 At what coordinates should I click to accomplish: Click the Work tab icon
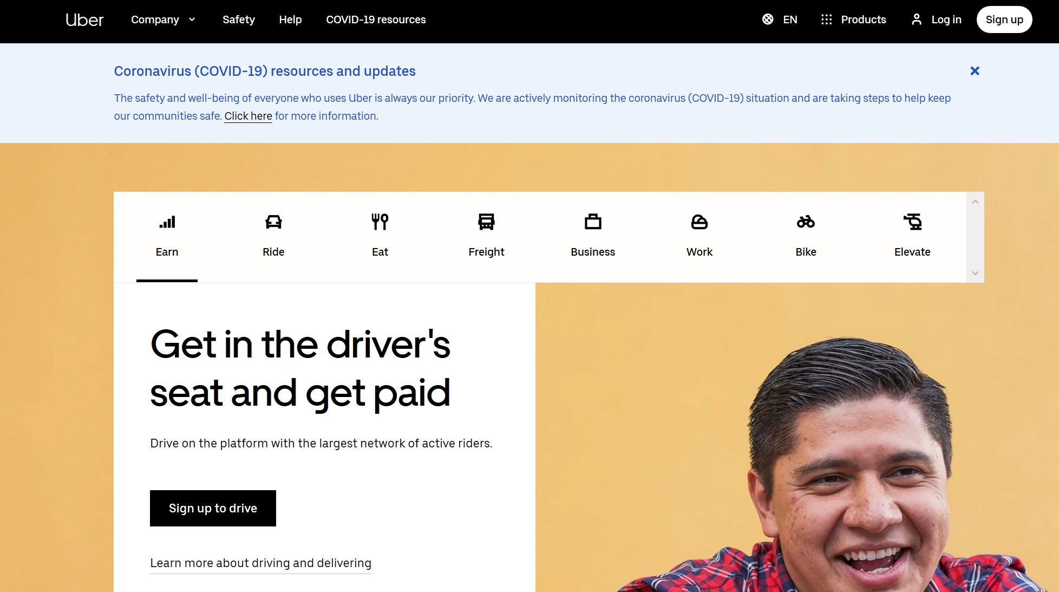[699, 222]
